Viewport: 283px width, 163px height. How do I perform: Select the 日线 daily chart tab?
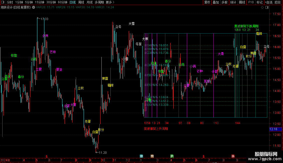pyautogui.click(x=73, y=2)
